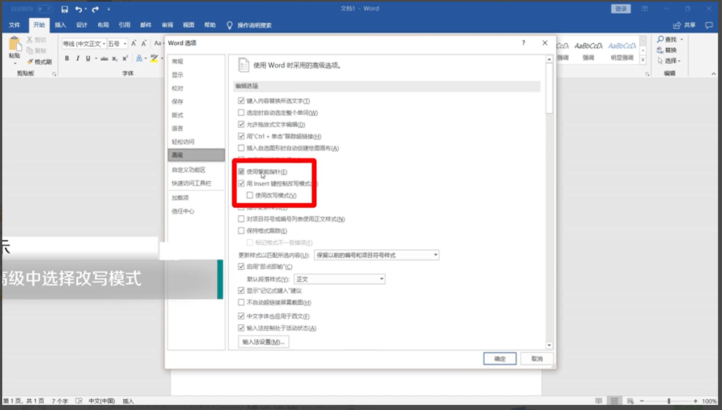Screen dimensions: 722x410
Task: Click the Undo arrow icon
Action: point(78,9)
